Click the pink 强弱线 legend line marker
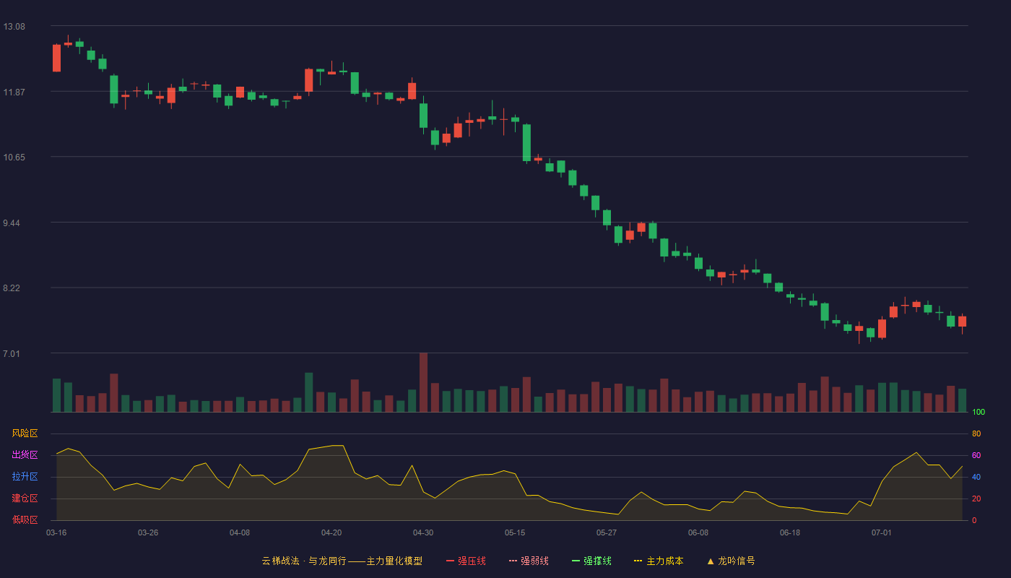This screenshot has width=1011, height=578. pyautogui.click(x=513, y=561)
